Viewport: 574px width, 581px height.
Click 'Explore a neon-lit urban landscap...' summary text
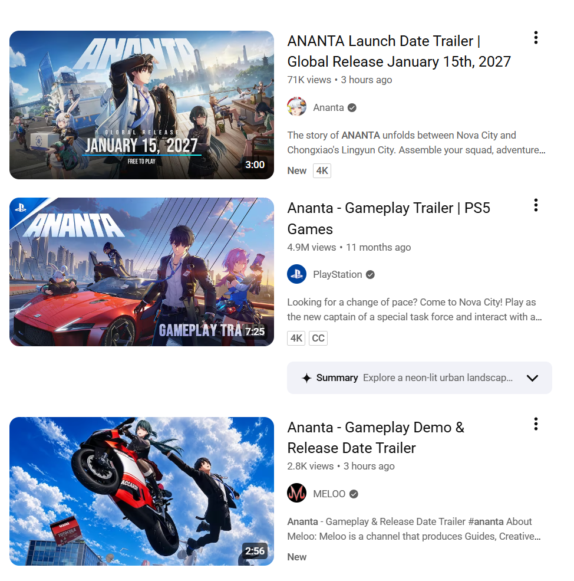(x=438, y=378)
